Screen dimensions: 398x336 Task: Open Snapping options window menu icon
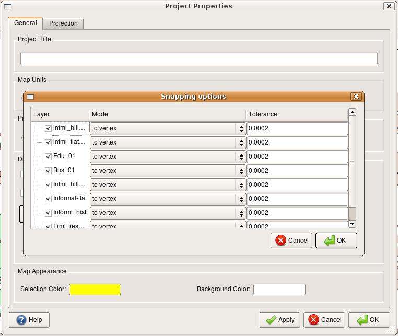pos(30,97)
